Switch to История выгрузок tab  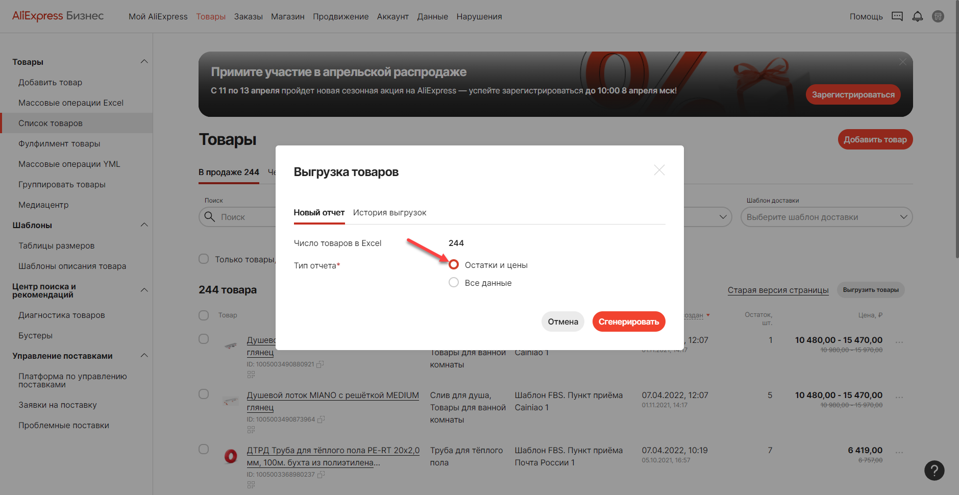(x=389, y=213)
